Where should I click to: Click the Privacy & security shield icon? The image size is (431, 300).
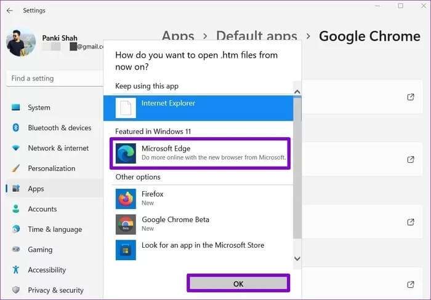pos(16,290)
